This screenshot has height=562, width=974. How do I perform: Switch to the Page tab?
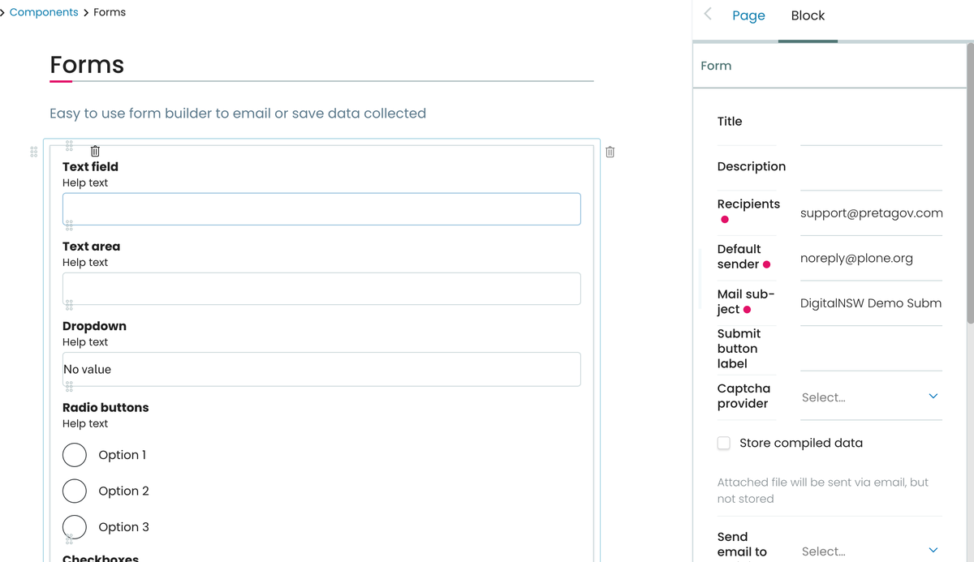tap(748, 15)
